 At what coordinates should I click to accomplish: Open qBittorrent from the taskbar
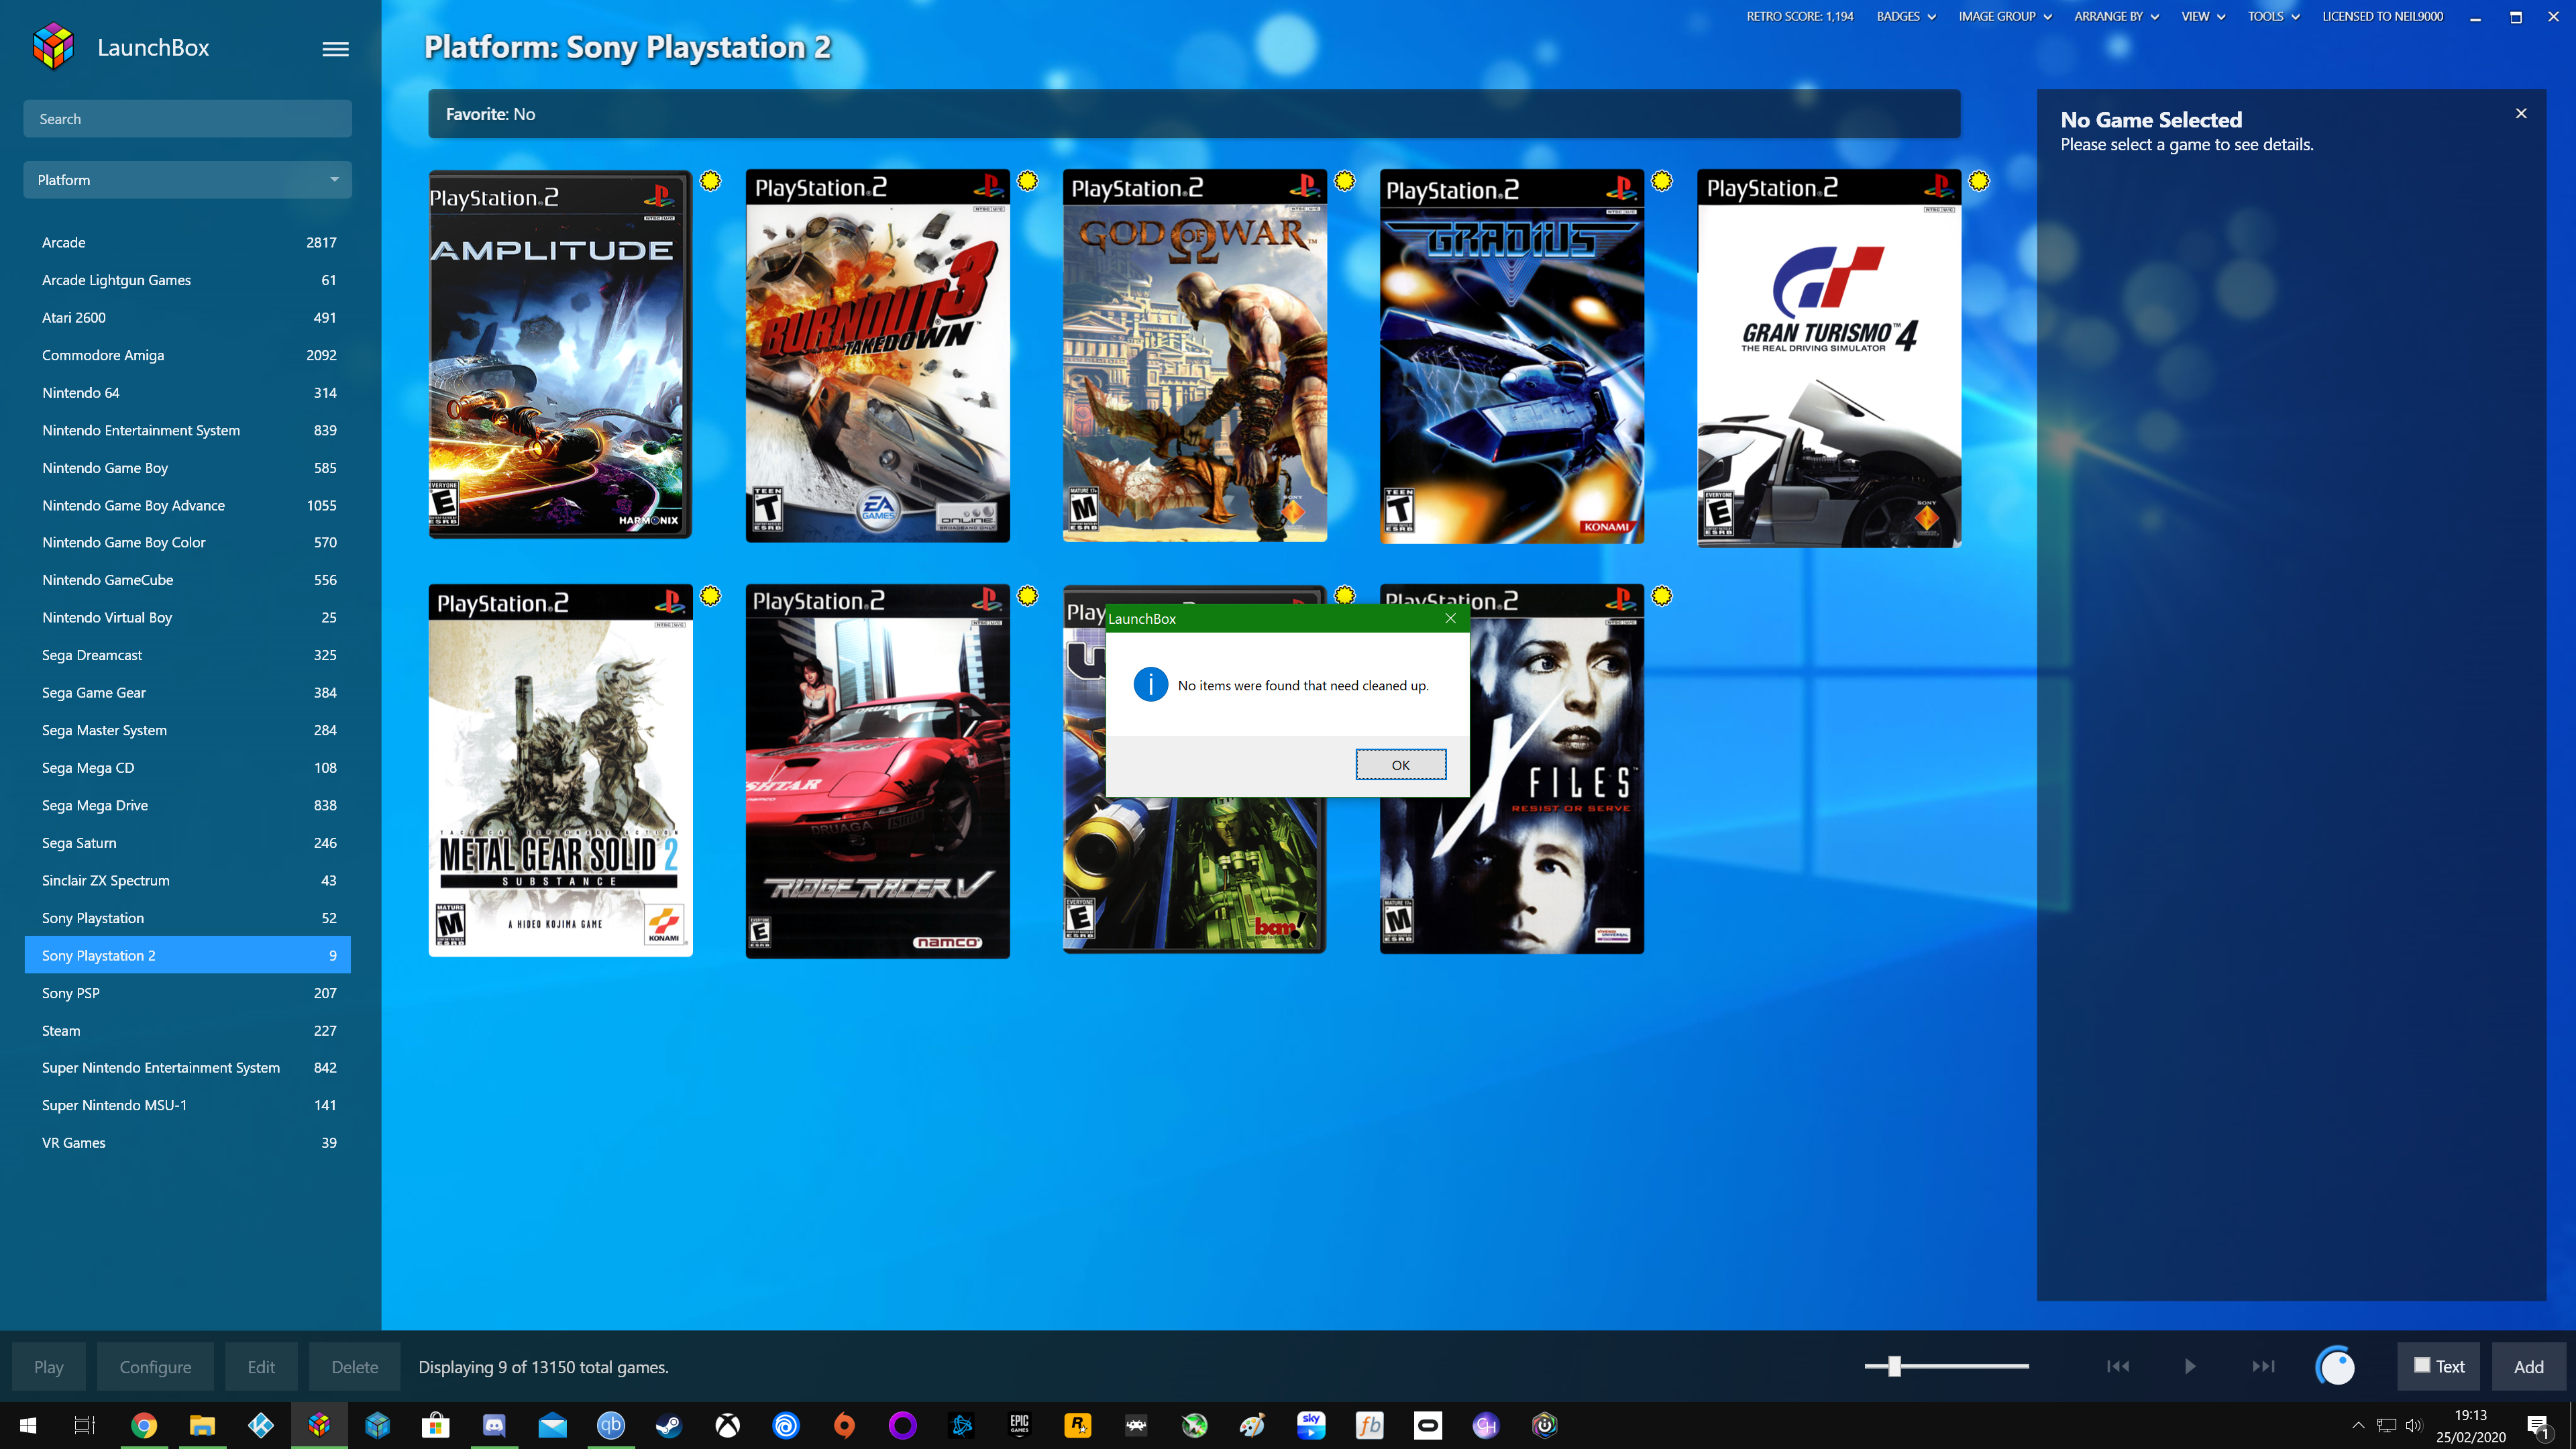coord(611,1425)
